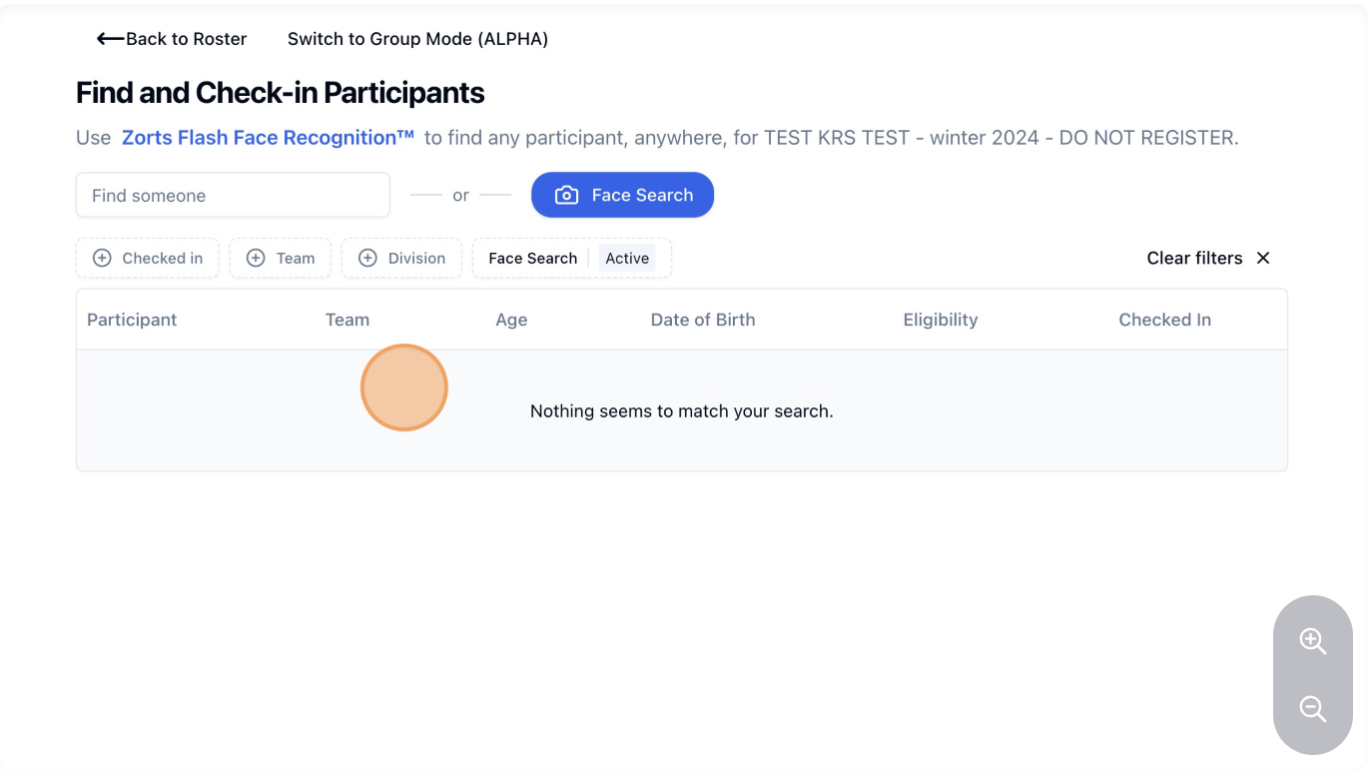Start a Face Search with the camera button
The height and width of the screenshot is (773, 1368).
point(622,196)
